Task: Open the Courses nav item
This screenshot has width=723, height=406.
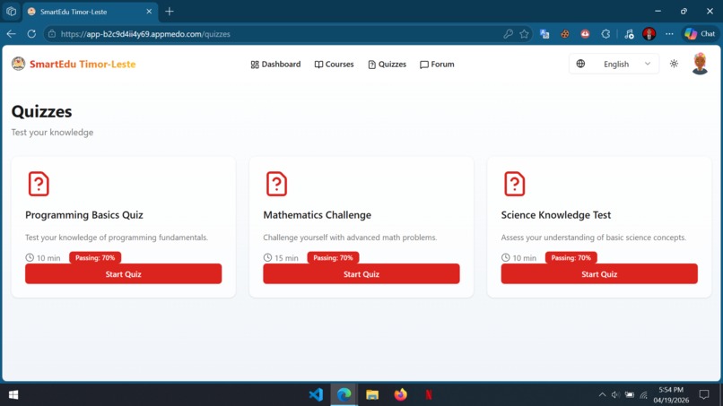Action: (334, 64)
